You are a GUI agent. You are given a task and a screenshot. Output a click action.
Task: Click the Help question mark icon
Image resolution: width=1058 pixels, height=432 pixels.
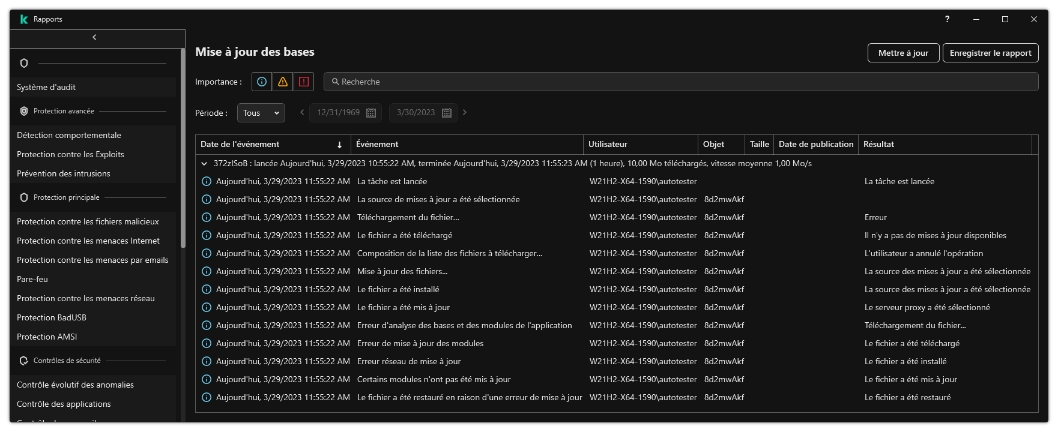point(947,19)
